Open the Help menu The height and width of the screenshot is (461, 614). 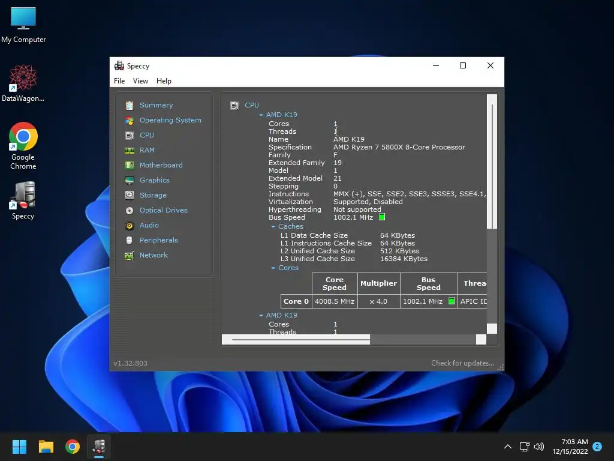click(x=164, y=81)
